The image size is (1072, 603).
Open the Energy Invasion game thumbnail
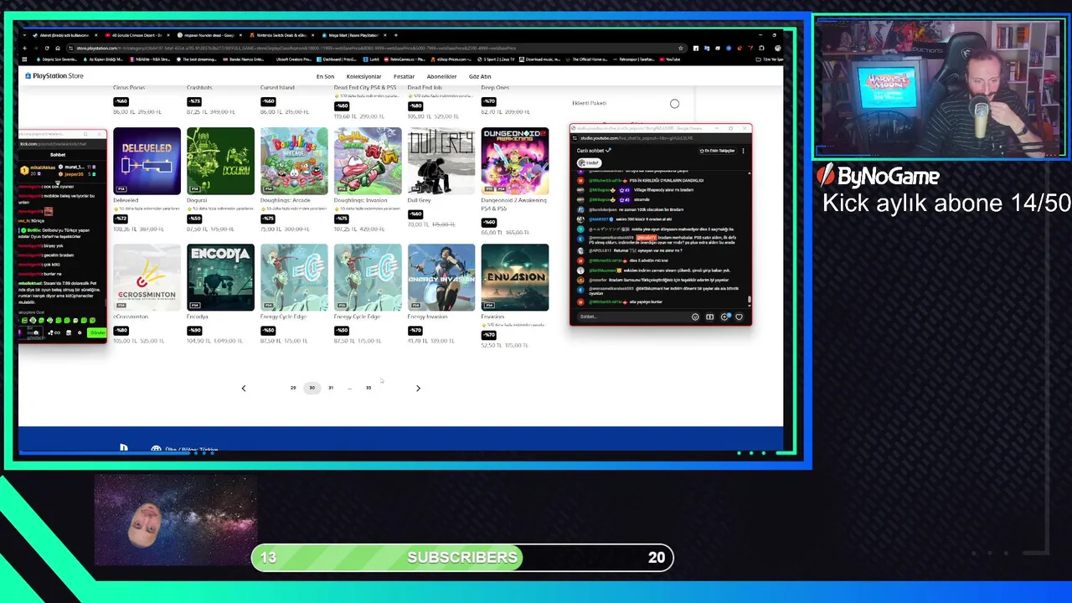(441, 277)
